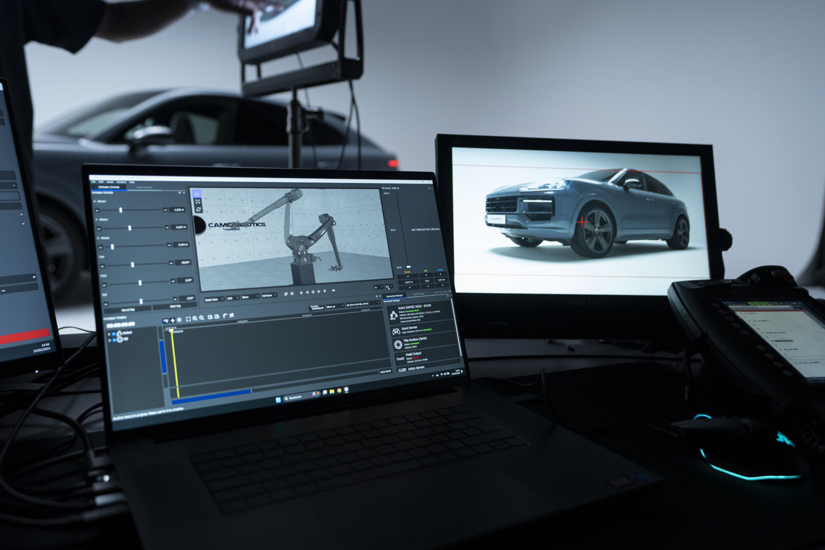Click the Roll slider handle
The height and width of the screenshot is (550, 825).
[x=141, y=301]
